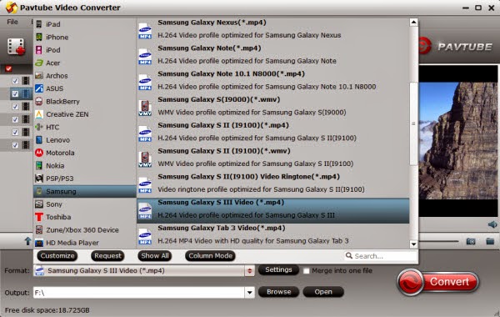500x317 pixels.
Task: Click the snapshot camera icon
Action: point(471,241)
